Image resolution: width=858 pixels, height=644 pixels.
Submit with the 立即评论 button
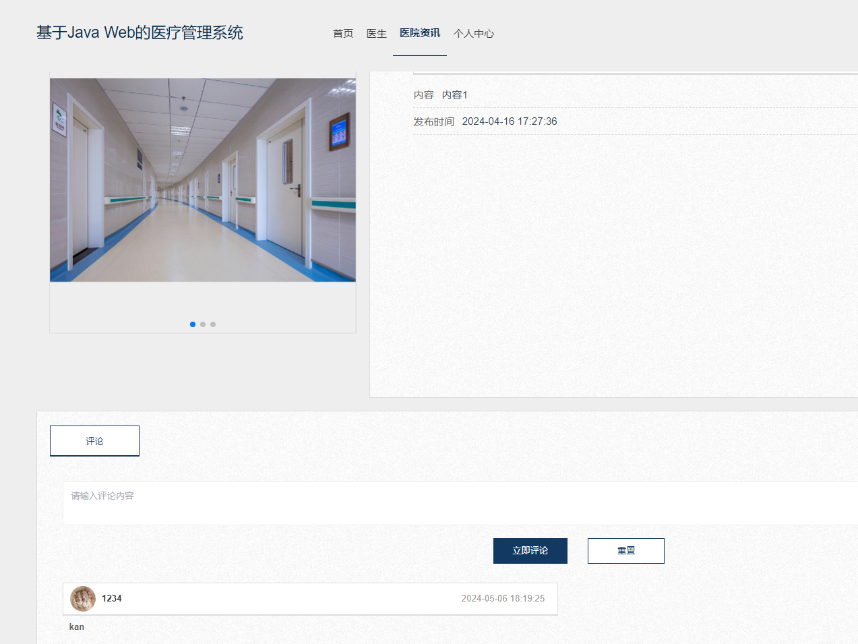[x=530, y=551]
